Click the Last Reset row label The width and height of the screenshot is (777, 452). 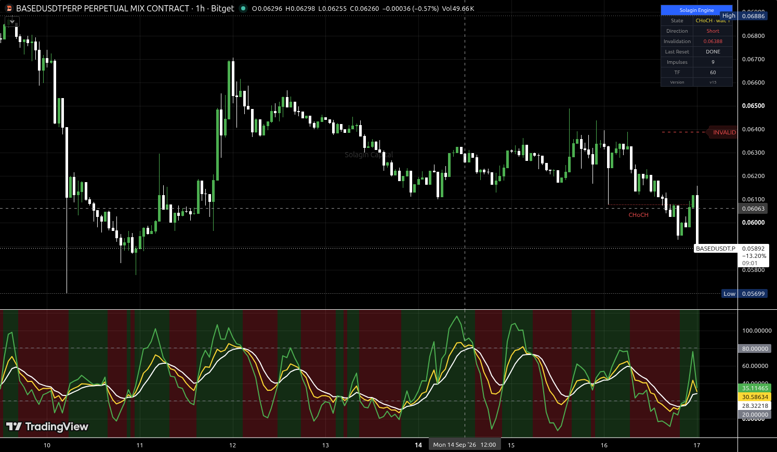(677, 52)
